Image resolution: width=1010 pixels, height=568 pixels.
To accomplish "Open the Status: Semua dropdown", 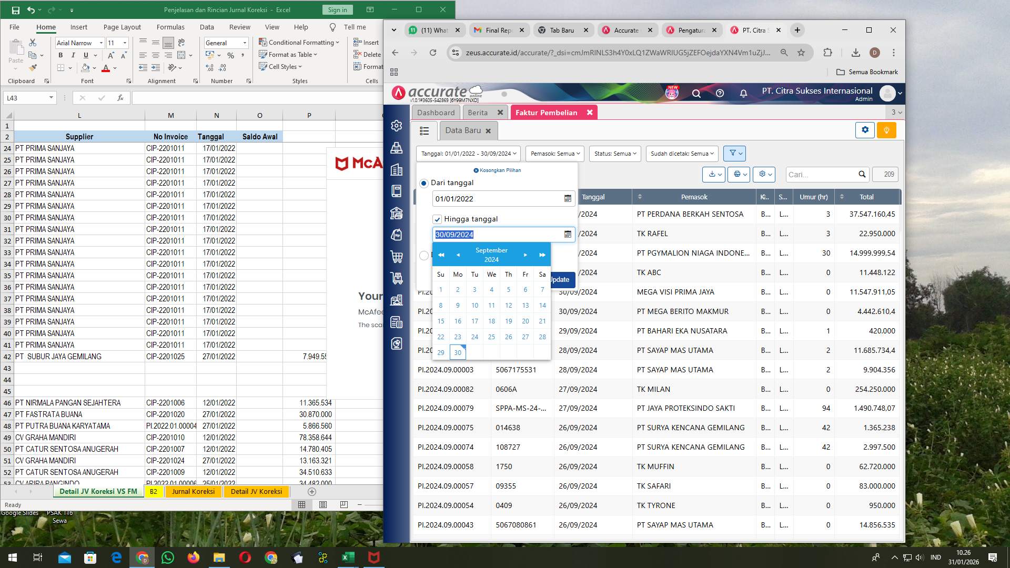I will click(614, 154).
